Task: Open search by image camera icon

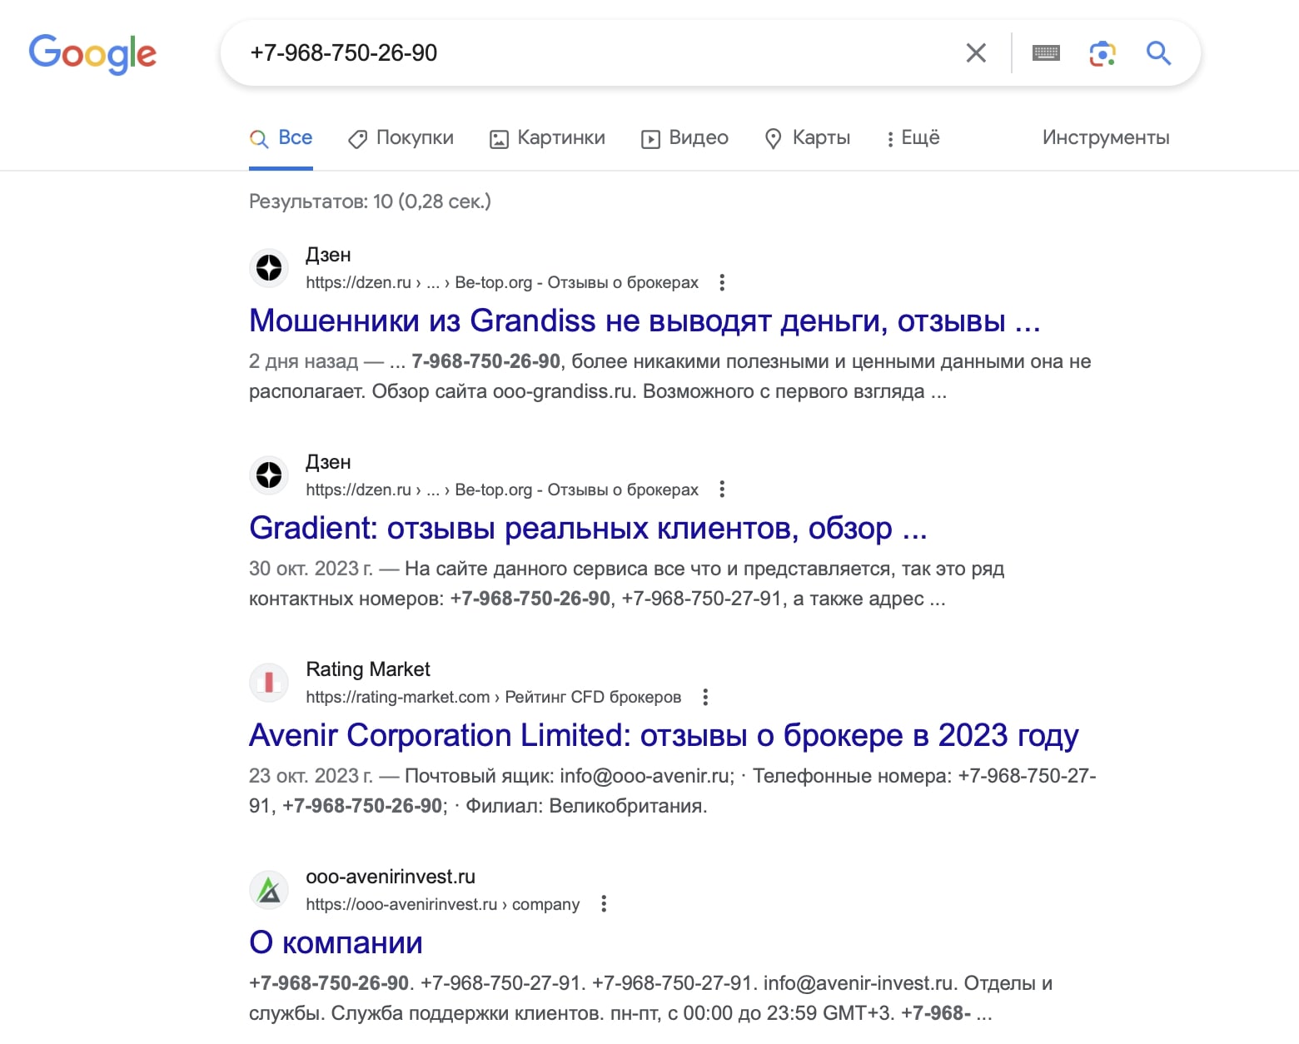Action: coord(1102,53)
